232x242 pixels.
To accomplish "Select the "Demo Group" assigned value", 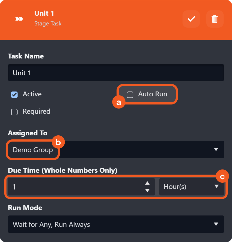I will 33,150.
